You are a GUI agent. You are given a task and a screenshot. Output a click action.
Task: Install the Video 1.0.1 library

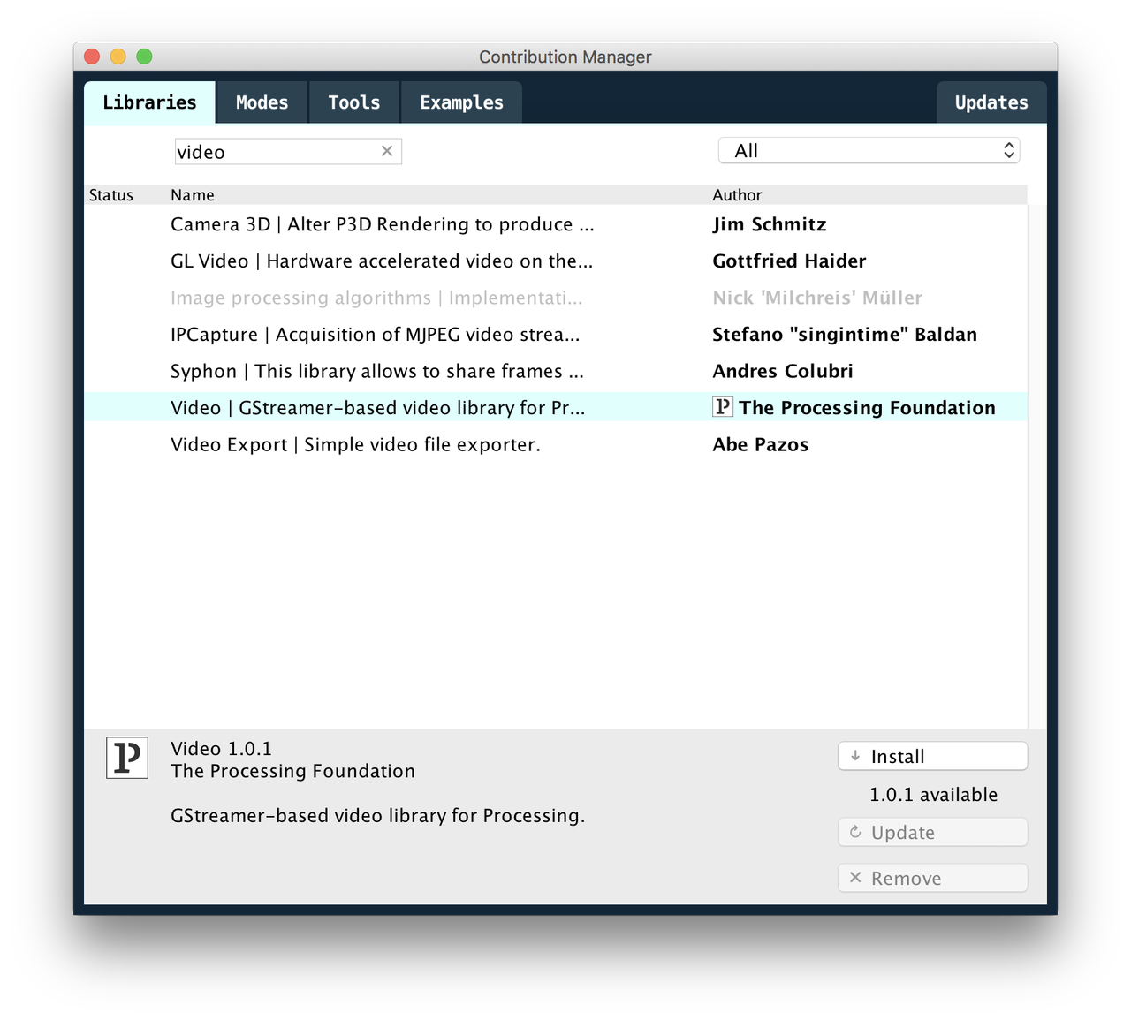click(x=932, y=756)
